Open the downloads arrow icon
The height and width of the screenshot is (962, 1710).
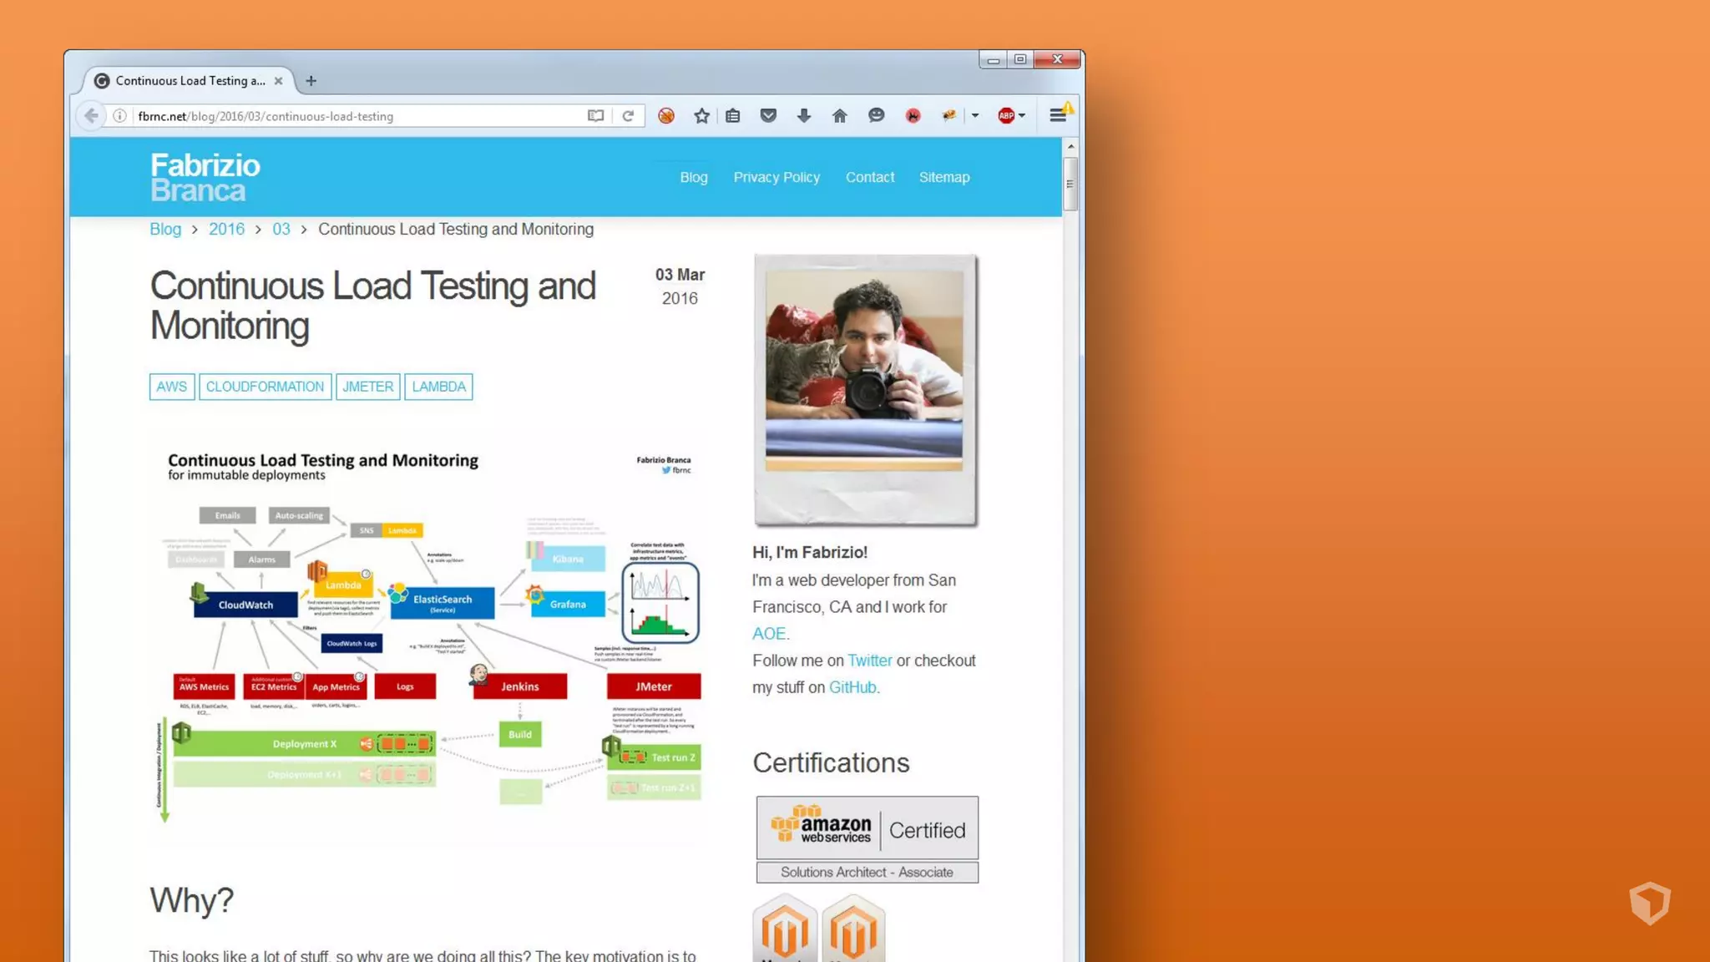(804, 116)
